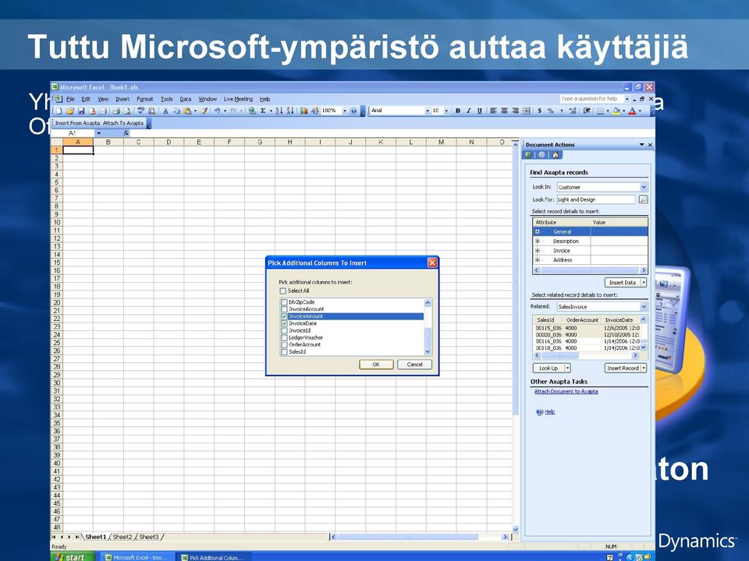Click the AutoSum sigma icon

point(263,111)
